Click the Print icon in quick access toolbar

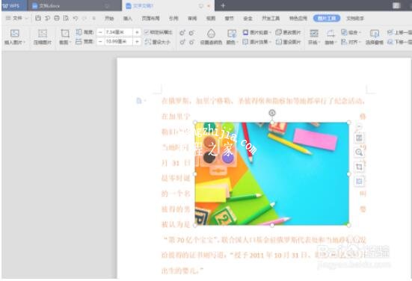tap(57, 18)
